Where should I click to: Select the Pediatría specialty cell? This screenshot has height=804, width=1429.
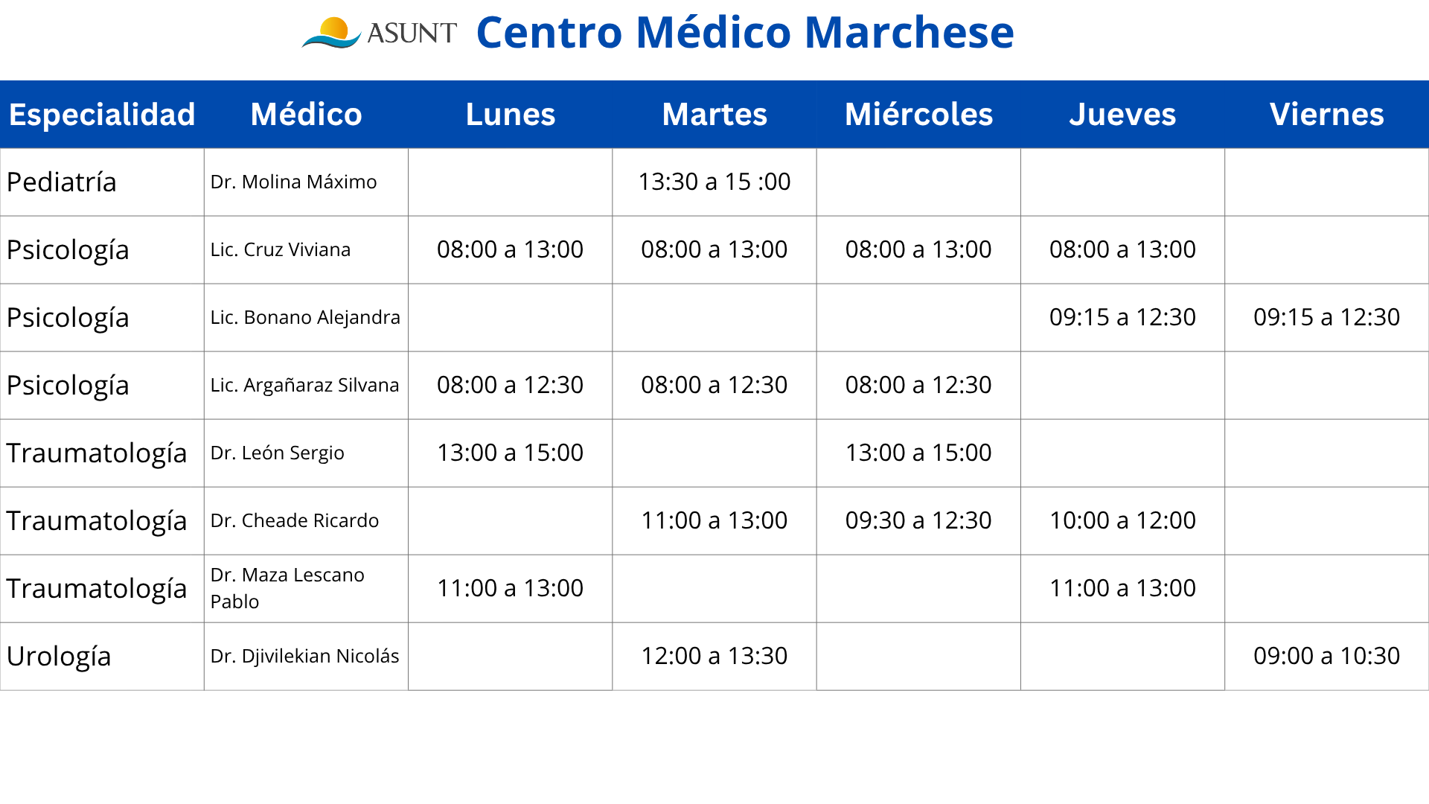click(102, 182)
